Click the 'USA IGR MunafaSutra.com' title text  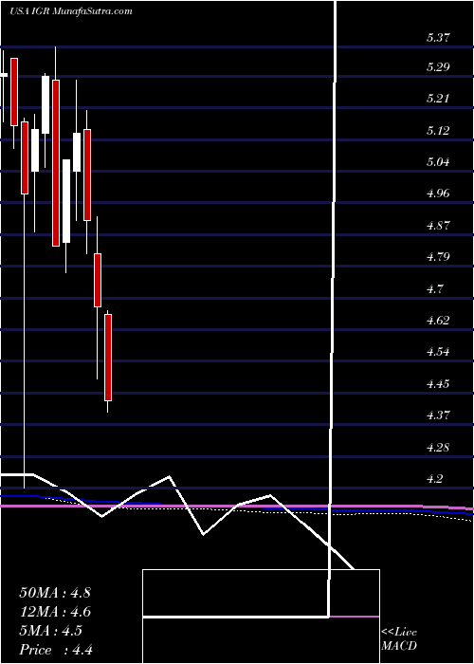70,11
